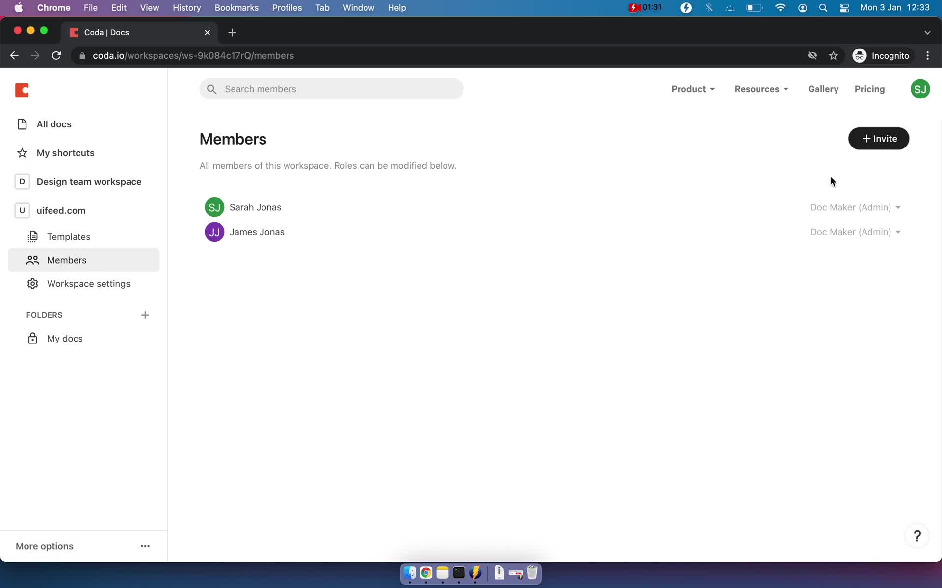The height and width of the screenshot is (588, 942).
Task: Click the FOLDERS section header
Action: (44, 315)
